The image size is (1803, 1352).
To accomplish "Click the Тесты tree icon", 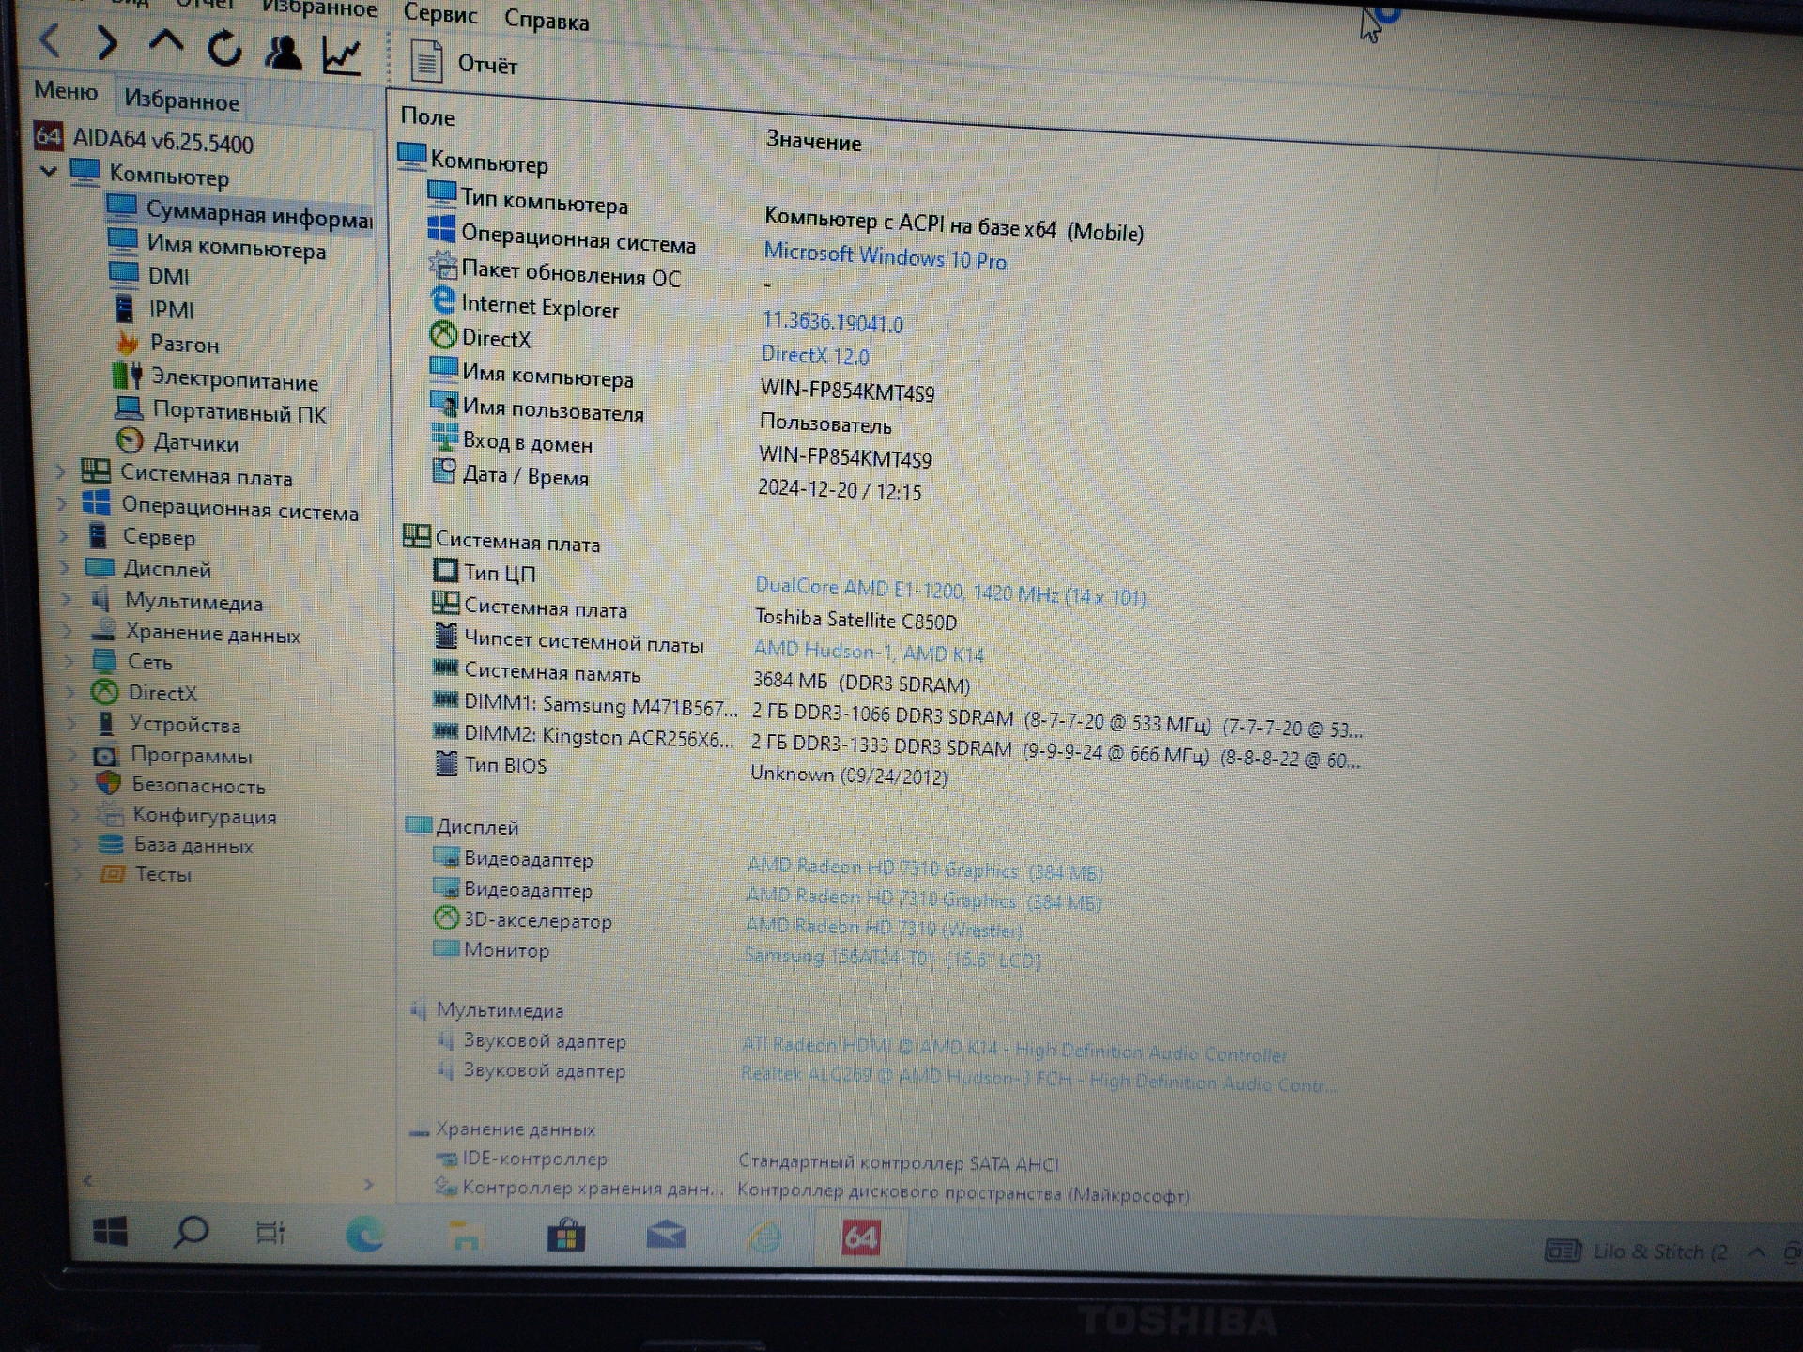I will pyautogui.click(x=113, y=873).
